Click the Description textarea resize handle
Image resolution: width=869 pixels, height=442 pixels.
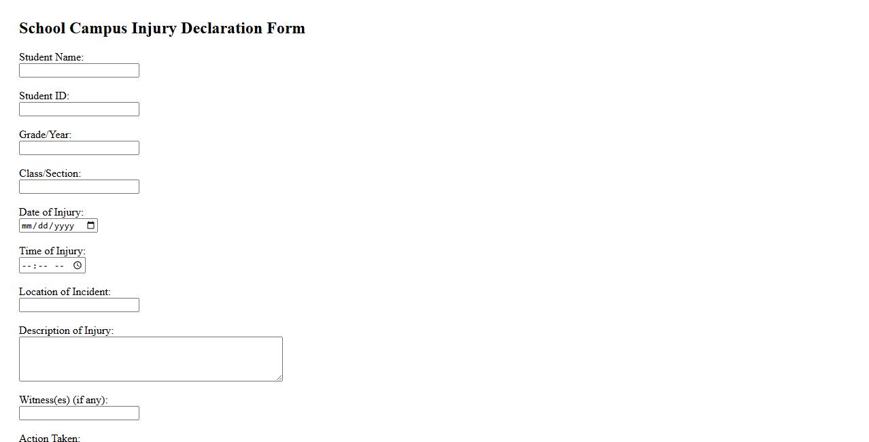click(279, 377)
